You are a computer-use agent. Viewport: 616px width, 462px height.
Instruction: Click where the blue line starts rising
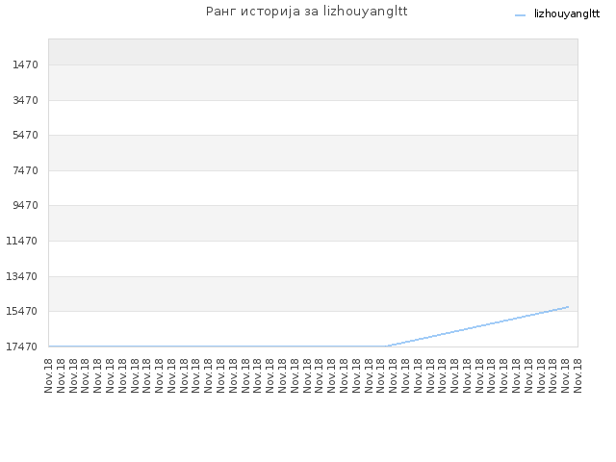(x=387, y=346)
